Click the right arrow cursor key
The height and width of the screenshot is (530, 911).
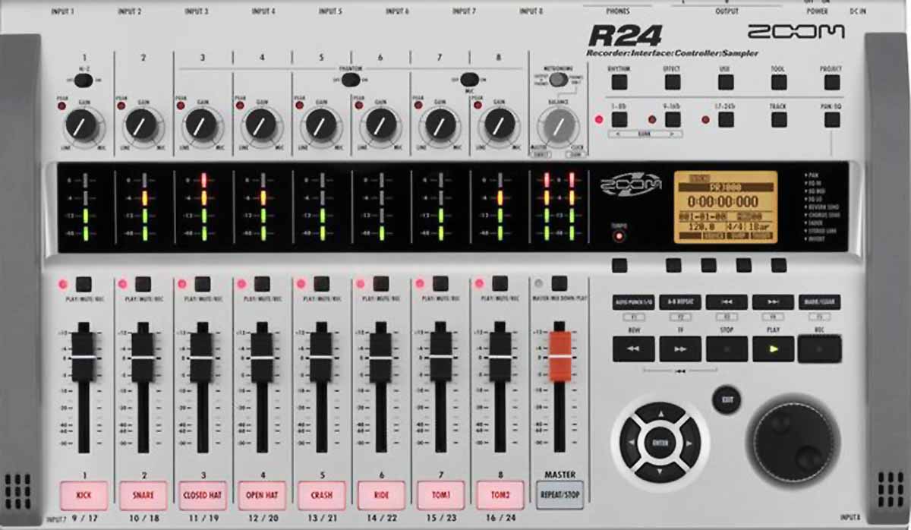[x=688, y=443]
